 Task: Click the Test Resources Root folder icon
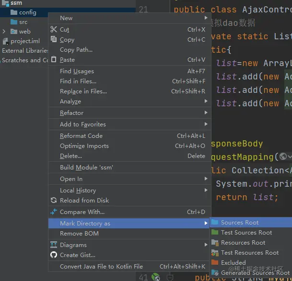pyautogui.click(x=215, y=253)
